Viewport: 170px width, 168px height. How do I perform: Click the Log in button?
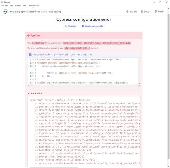pos(160,11)
